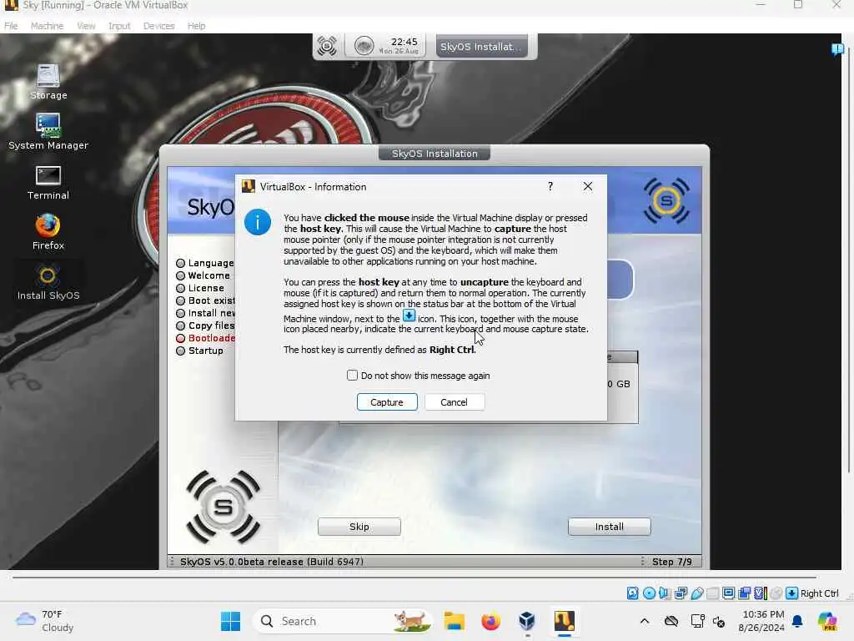Click the hard disk activity status bar icon
The height and width of the screenshot is (641, 854).
point(632,593)
